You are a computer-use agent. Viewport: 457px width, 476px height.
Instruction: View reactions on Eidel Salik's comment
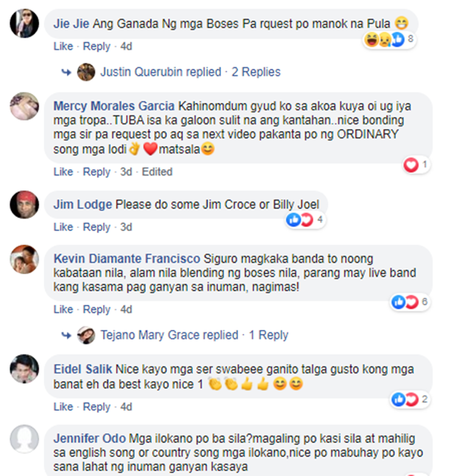409,399
